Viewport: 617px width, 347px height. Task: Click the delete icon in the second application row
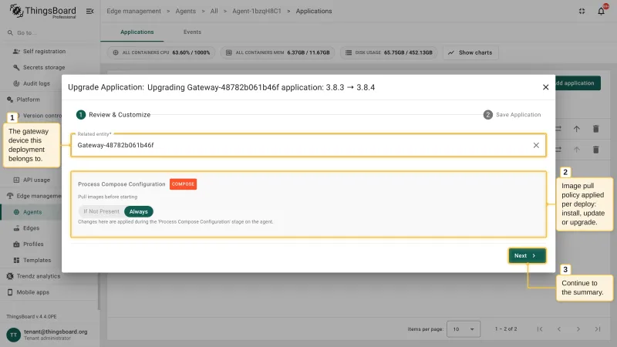click(595, 150)
